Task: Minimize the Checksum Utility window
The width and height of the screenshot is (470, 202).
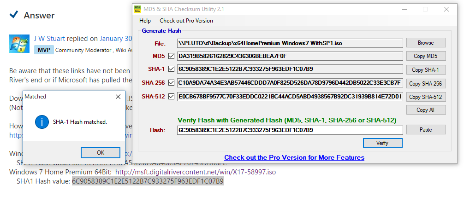Action: point(404,9)
